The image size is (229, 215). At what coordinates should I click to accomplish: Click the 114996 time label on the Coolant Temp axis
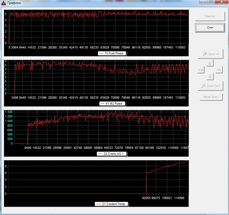[179, 198]
